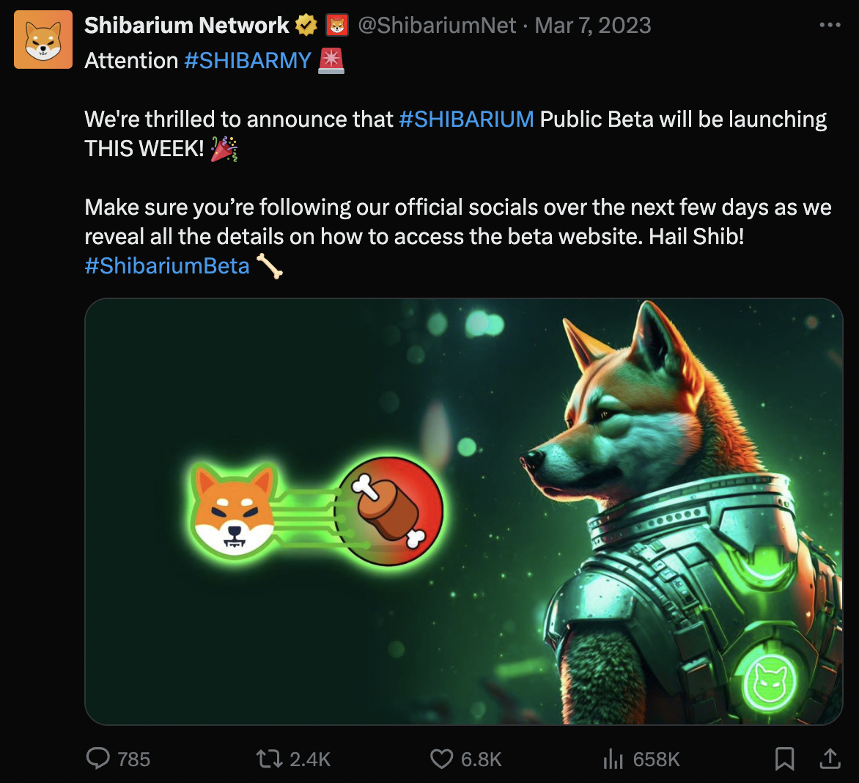Click the Mar 7, 2023 timestamp
This screenshot has width=859, height=783.
593,26
